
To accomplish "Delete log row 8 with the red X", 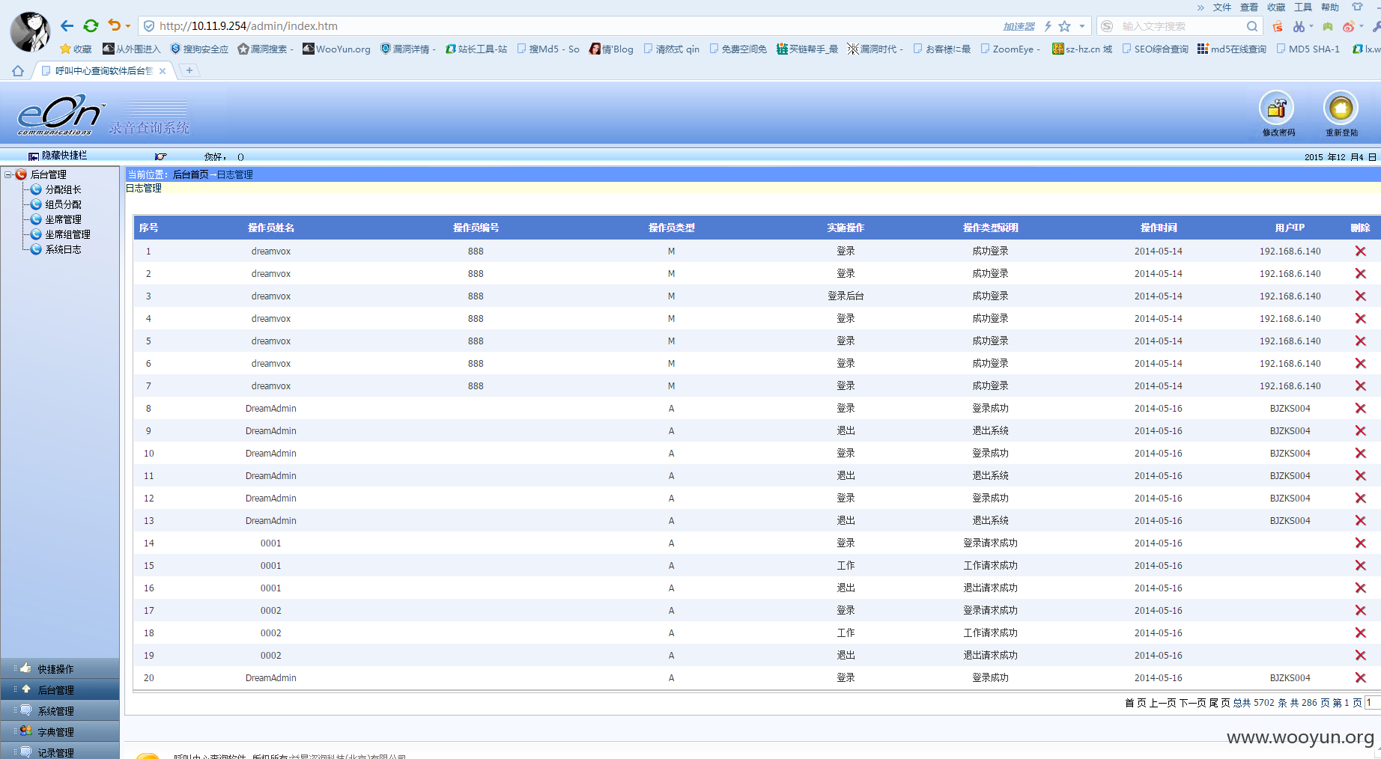I will tap(1360, 409).
